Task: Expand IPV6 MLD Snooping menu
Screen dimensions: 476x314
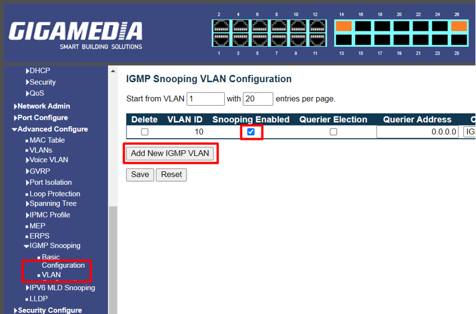Action: pos(61,288)
